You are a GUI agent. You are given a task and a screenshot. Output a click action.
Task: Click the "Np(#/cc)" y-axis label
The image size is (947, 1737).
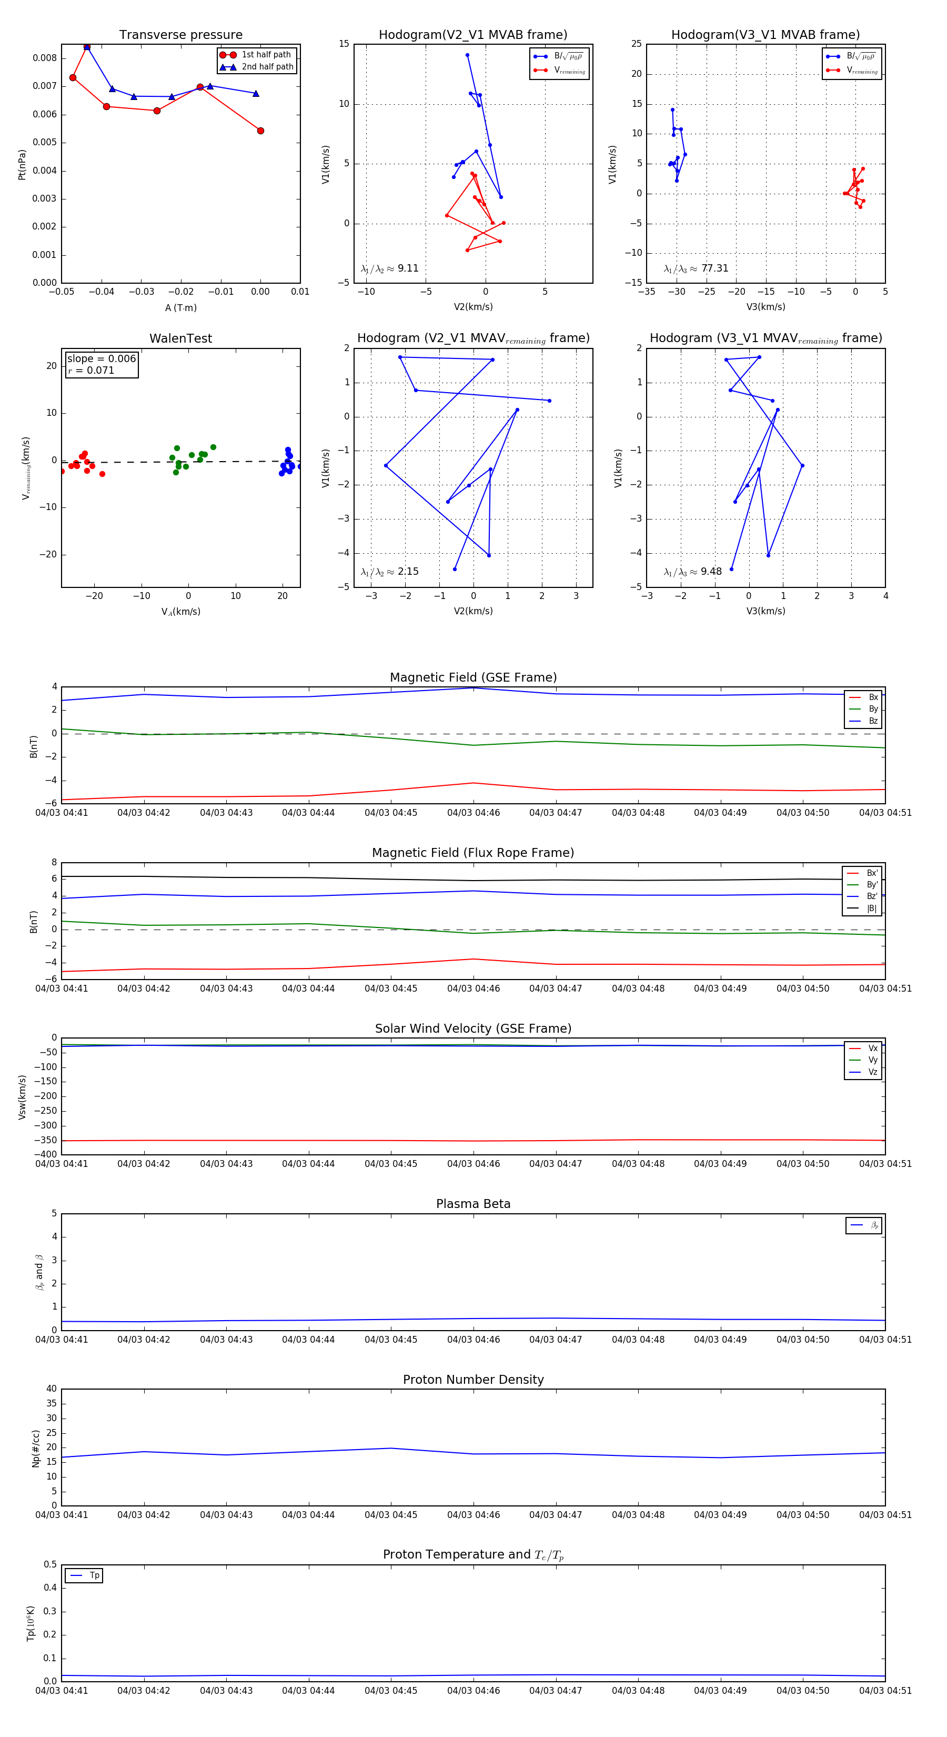pyautogui.click(x=36, y=1447)
